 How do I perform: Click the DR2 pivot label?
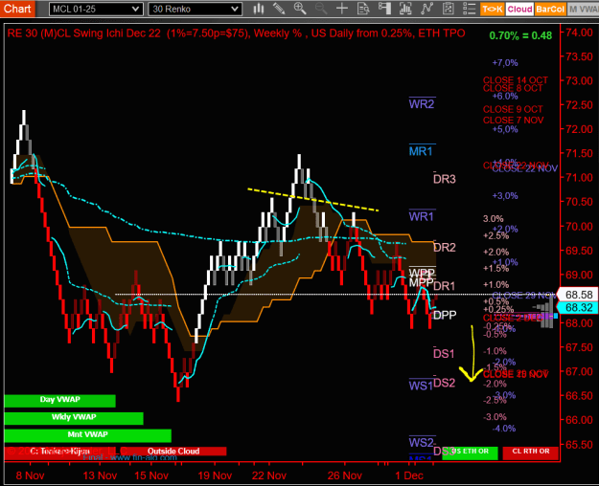[x=445, y=248]
